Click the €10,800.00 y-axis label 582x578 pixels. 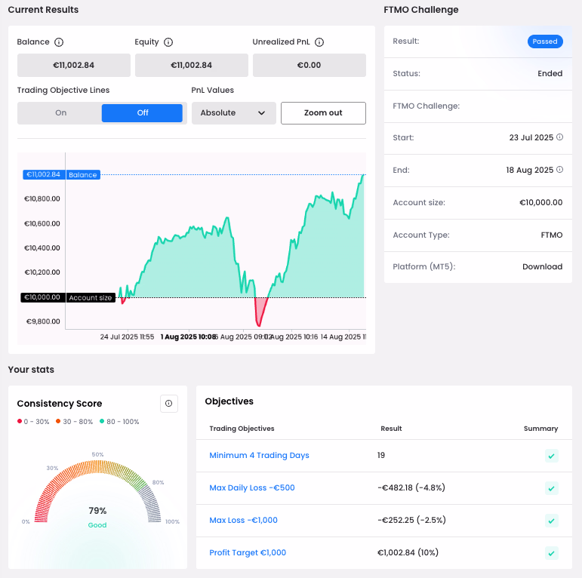coord(42,199)
